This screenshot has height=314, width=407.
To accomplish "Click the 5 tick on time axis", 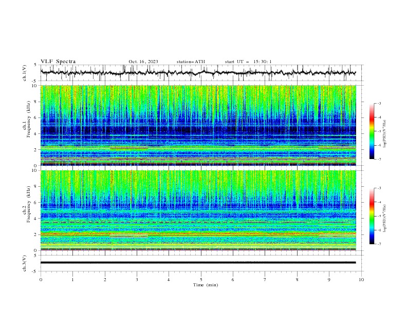I will click(x=201, y=280).
